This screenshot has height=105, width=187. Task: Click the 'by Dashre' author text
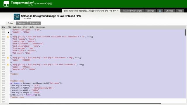[x=27, y=19]
